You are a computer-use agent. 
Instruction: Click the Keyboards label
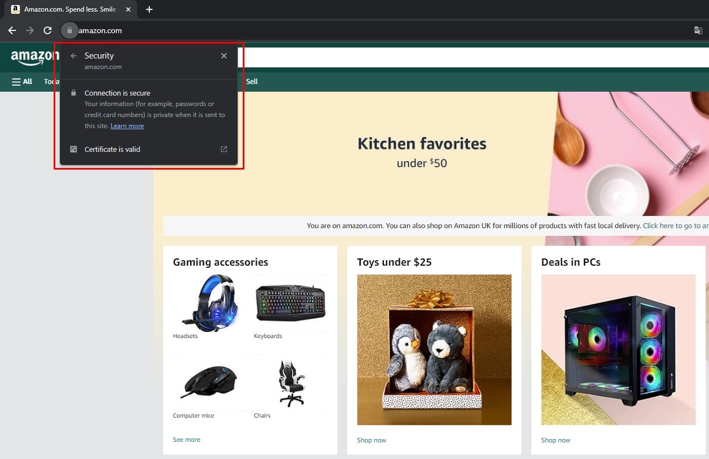268,336
